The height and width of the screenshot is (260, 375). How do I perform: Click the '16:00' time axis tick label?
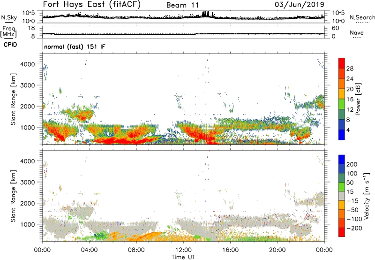tap(230, 250)
